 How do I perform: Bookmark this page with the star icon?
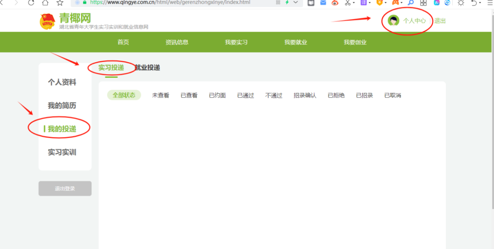(x=59, y=3)
